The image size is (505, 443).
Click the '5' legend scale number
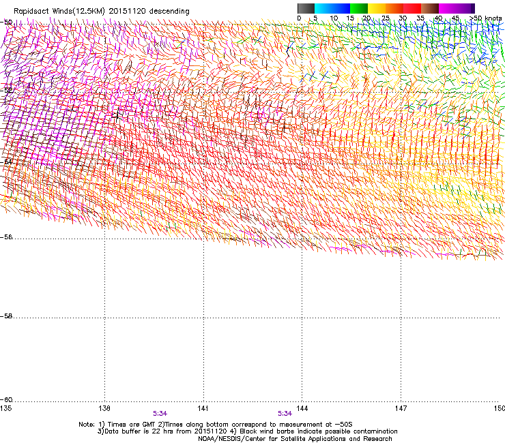point(315,18)
